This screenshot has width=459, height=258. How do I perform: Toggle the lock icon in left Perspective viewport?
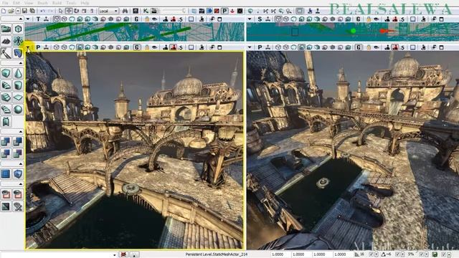click(x=147, y=47)
